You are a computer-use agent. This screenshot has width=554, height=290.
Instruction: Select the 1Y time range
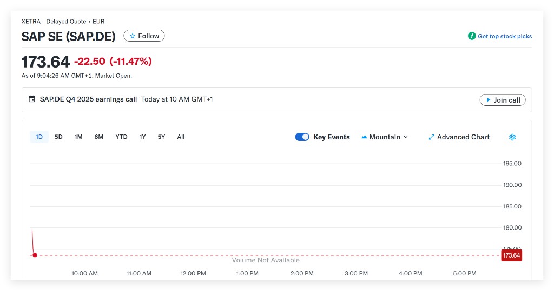(x=142, y=137)
